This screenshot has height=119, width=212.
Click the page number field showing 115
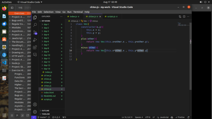pos(20,8)
